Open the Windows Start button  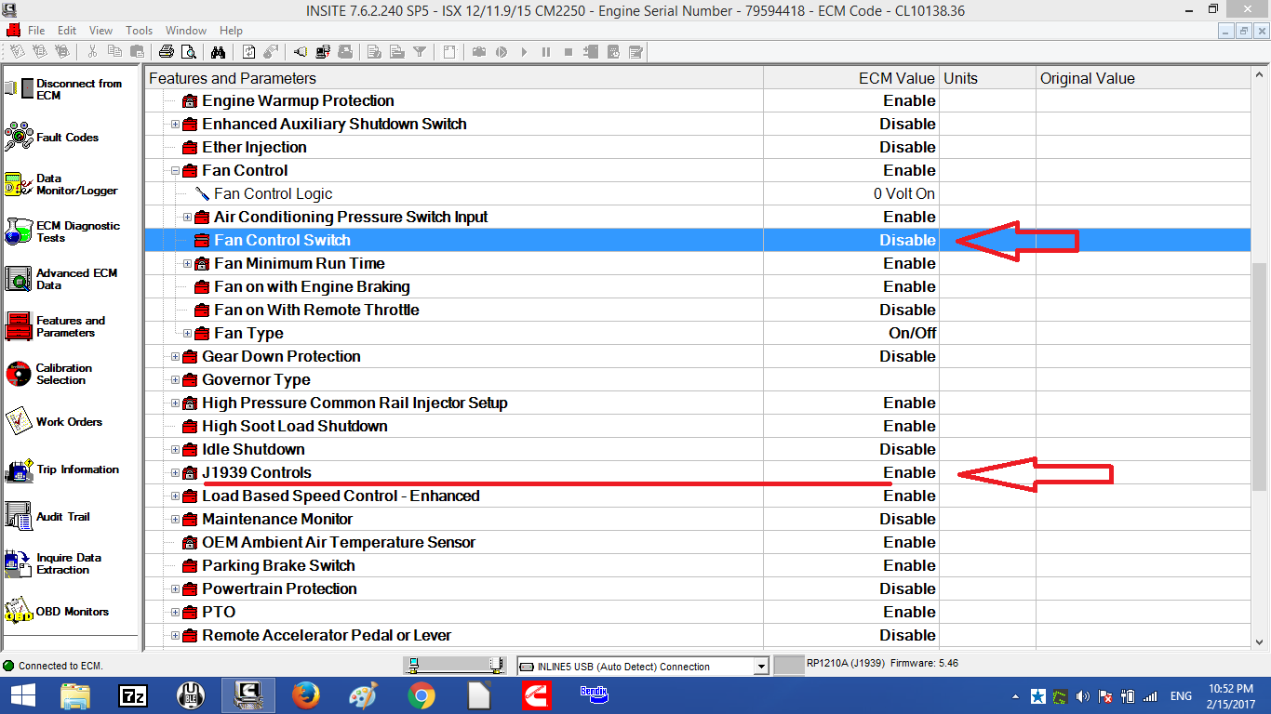22,695
